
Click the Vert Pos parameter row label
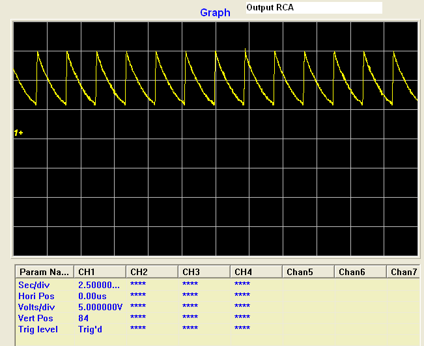pos(35,318)
